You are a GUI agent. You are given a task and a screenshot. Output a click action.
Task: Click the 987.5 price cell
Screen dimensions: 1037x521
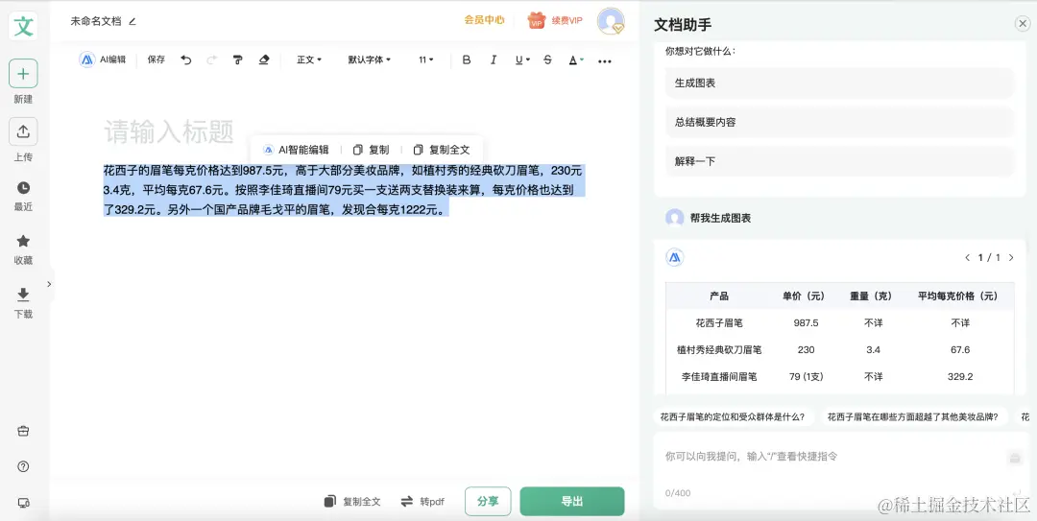[807, 322]
